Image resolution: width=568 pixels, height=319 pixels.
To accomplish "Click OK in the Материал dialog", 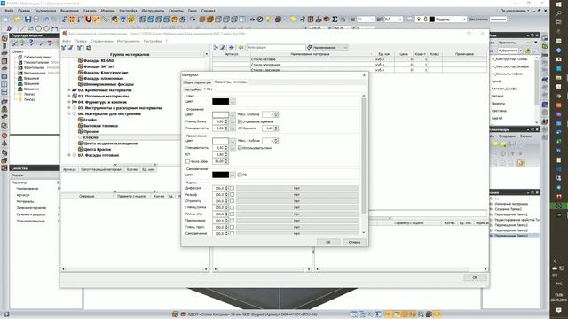I will pyautogui.click(x=327, y=242).
